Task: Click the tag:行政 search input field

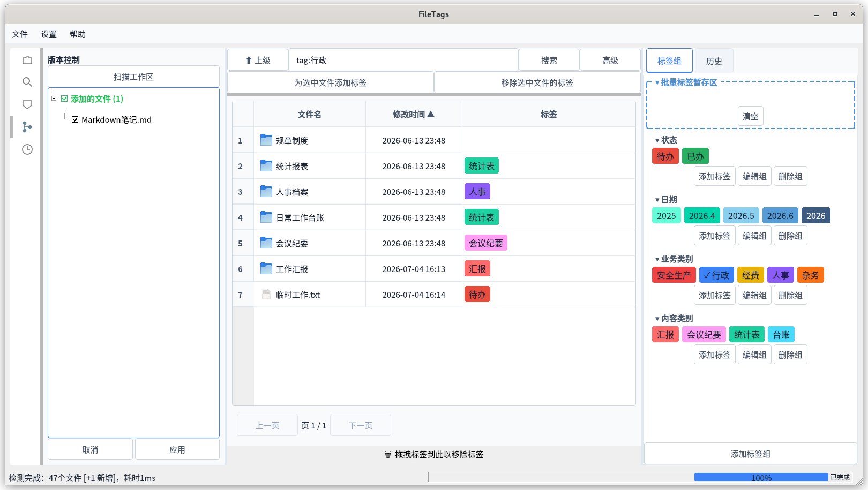Action: [x=403, y=60]
